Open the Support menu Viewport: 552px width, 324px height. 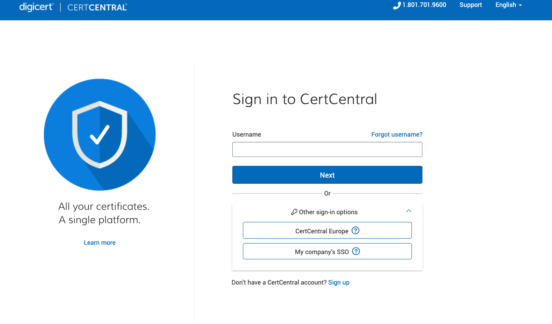pyautogui.click(x=471, y=5)
